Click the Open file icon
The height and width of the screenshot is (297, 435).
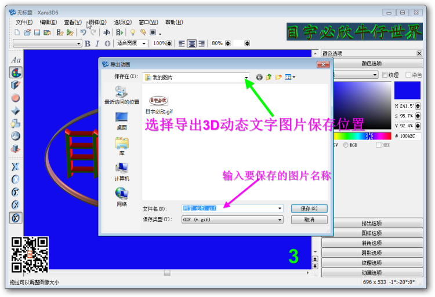(27, 32)
